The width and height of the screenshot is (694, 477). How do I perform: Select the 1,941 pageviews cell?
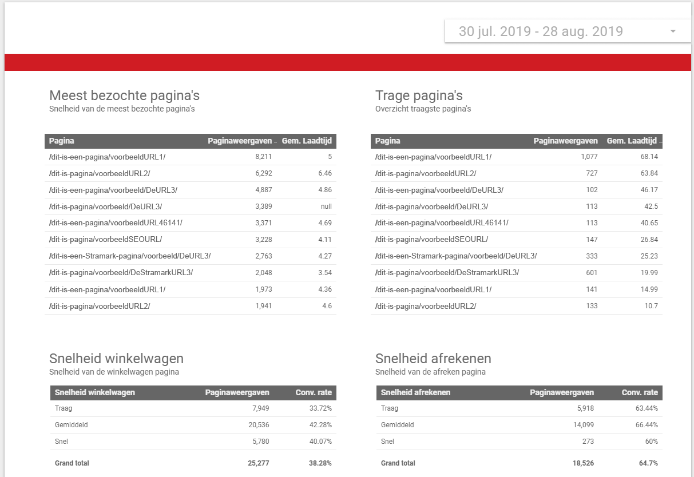[x=263, y=306]
